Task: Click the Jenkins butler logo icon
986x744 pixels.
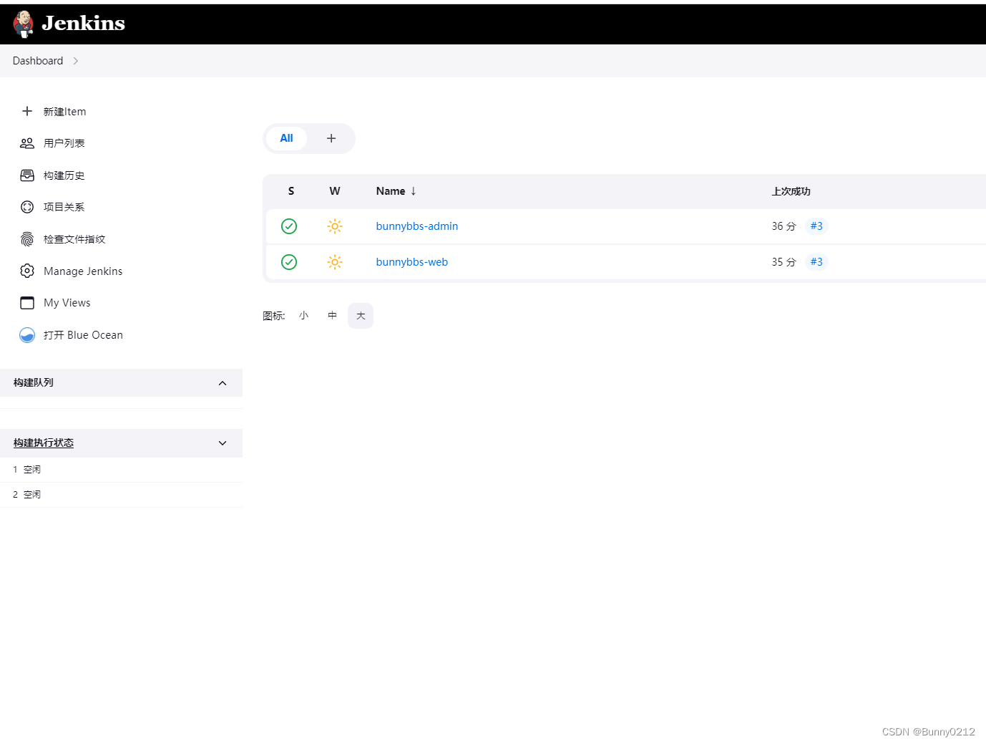Action: pos(24,24)
